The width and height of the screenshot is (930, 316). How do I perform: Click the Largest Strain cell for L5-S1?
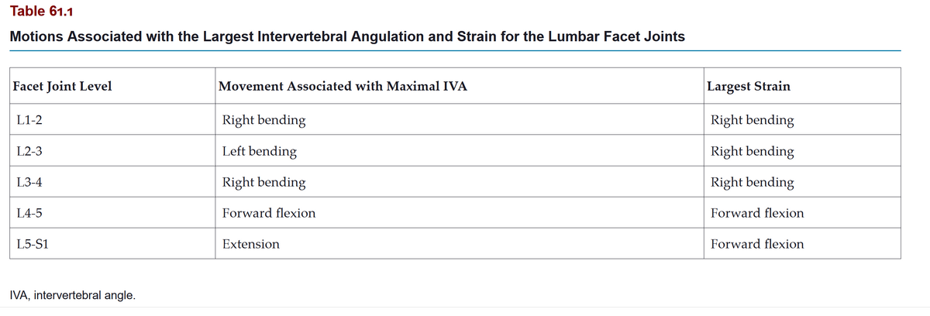pyautogui.click(x=757, y=244)
